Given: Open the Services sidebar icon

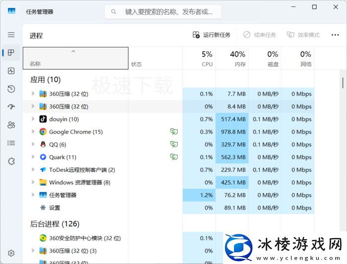Looking at the screenshot, I should pyautogui.click(x=11, y=161).
